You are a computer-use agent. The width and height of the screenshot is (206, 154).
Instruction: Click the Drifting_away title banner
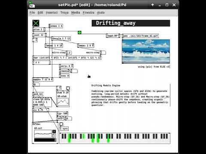131,23
